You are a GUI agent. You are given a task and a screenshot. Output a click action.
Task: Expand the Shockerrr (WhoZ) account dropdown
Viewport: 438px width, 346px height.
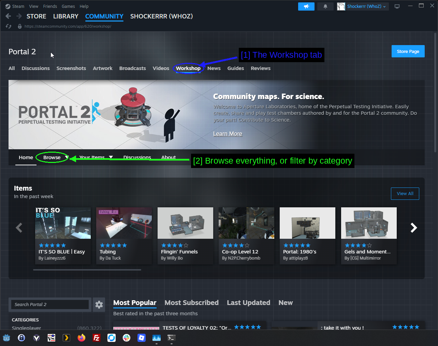click(x=367, y=6)
